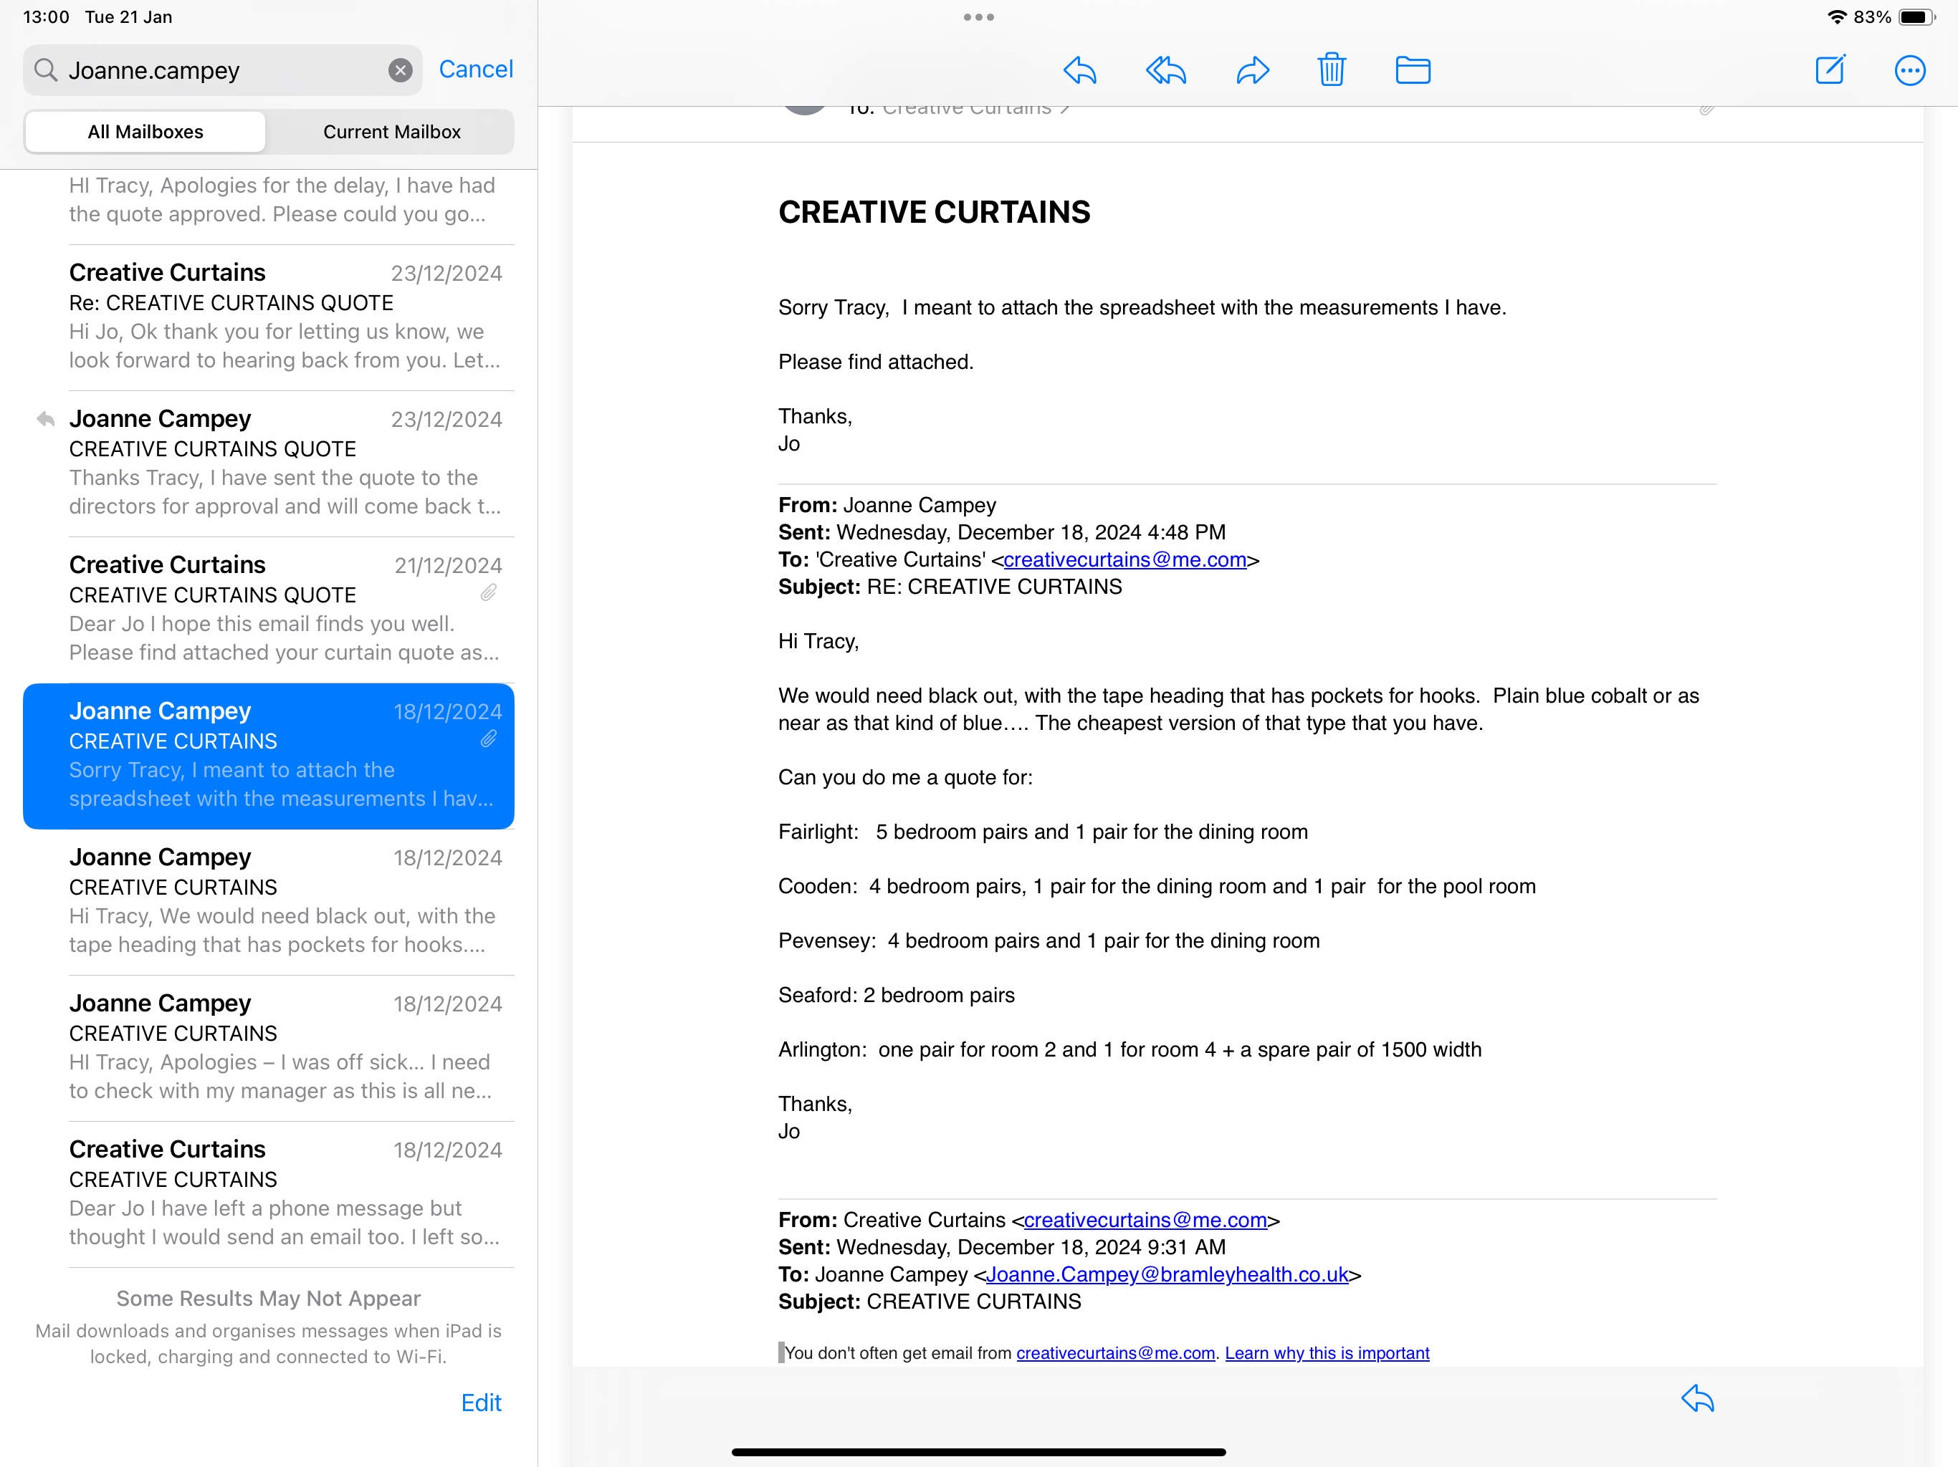1958x1467 pixels.
Task: Delete the email with the trash icon
Action: click(x=1332, y=70)
